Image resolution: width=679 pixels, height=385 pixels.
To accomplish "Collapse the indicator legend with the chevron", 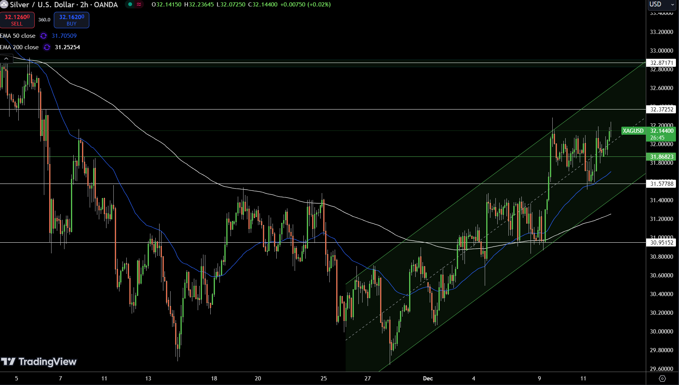I will pyautogui.click(x=6, y=59).
